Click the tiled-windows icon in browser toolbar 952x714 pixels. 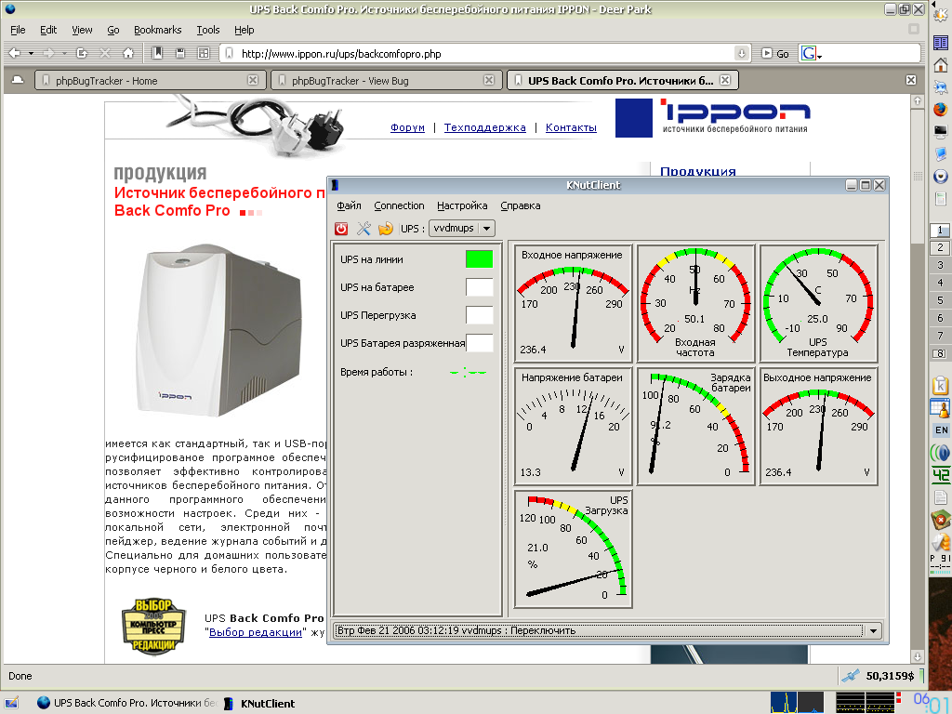click(x=204, y=53)
